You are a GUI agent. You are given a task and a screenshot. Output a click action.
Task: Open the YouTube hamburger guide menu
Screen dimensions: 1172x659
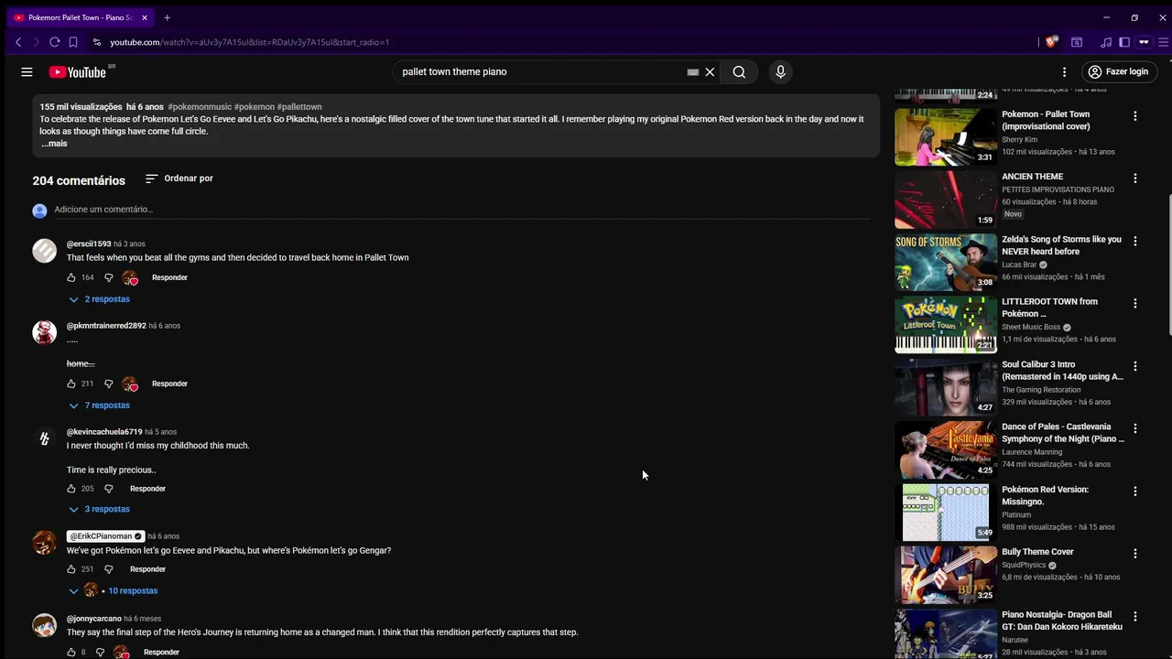click(x=27, y=71)
